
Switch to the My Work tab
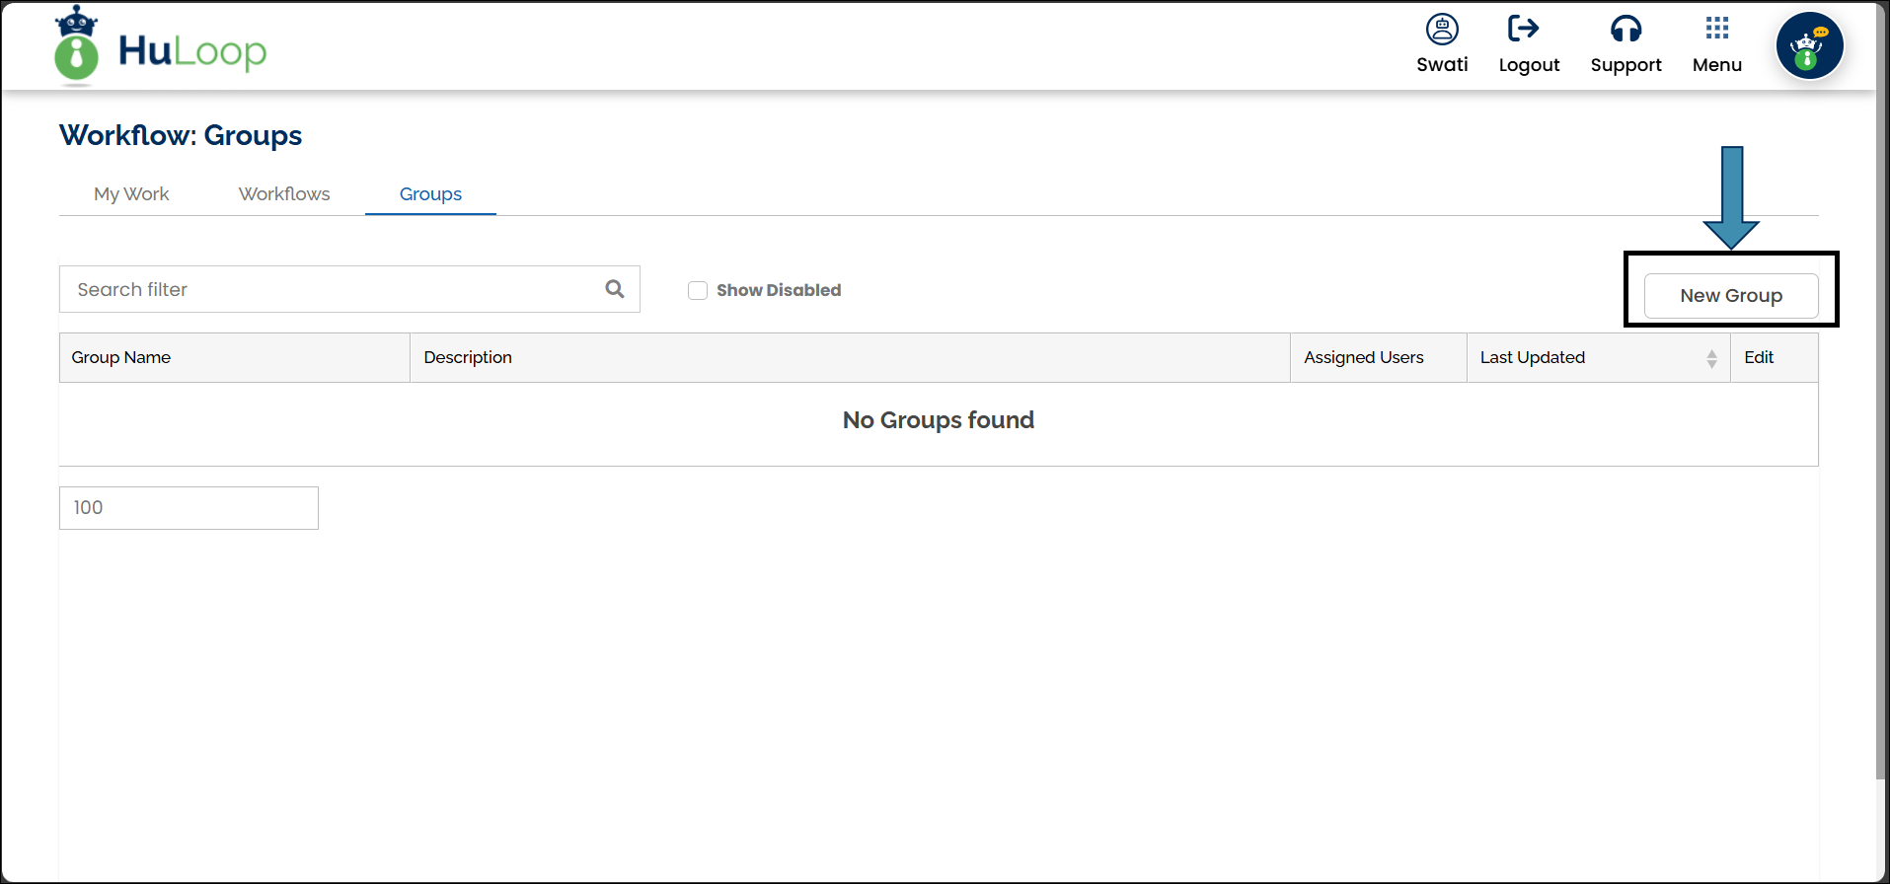(131, 194)
